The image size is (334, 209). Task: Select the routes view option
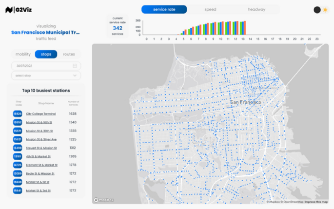pyautogui.click(x=69, y=54)
